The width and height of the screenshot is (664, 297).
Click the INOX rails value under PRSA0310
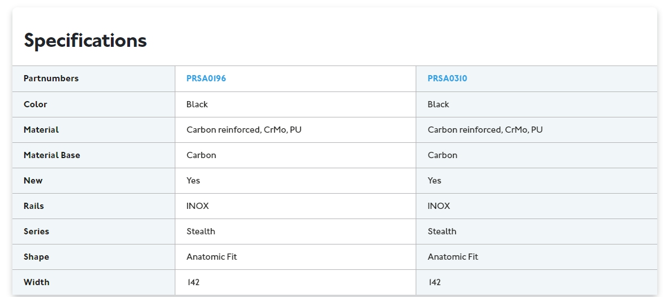[x=439, y=206]
